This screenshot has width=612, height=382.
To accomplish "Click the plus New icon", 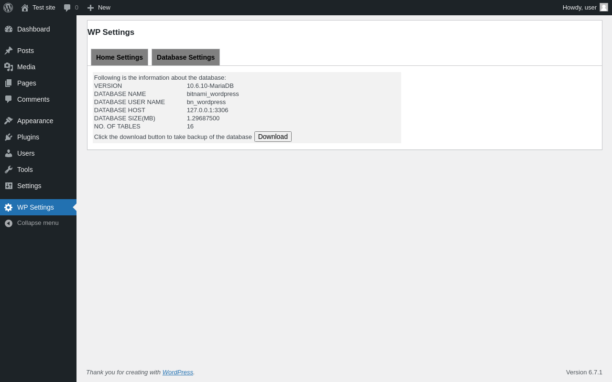I will (x=90, y=8).
